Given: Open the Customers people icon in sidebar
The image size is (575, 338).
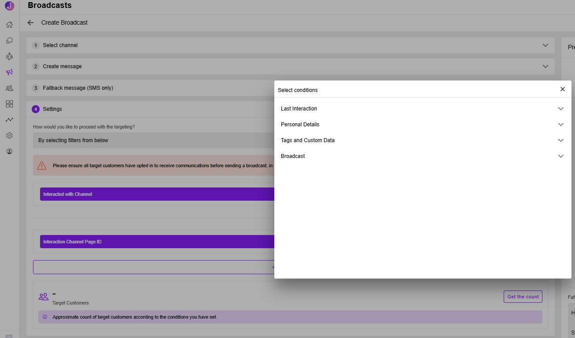Looking at the screenshot, I should click(9, 88).
